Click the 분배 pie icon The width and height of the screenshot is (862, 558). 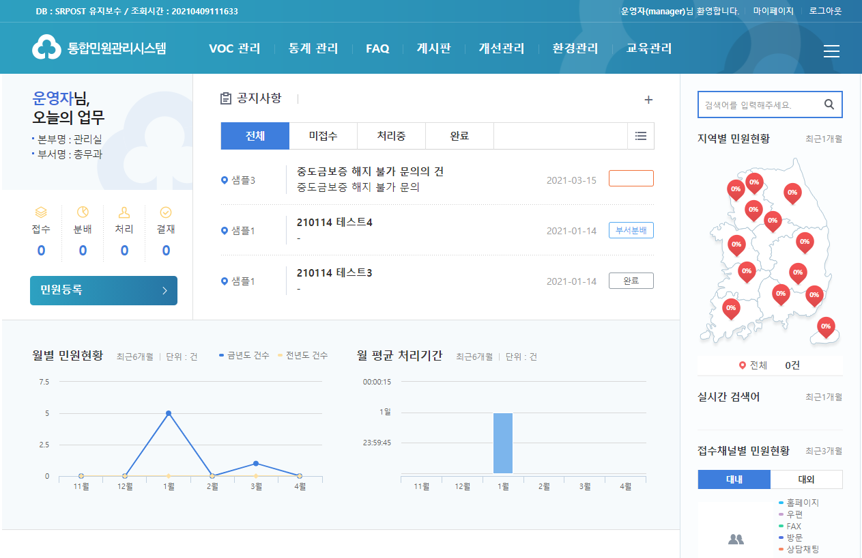[83, 212]
